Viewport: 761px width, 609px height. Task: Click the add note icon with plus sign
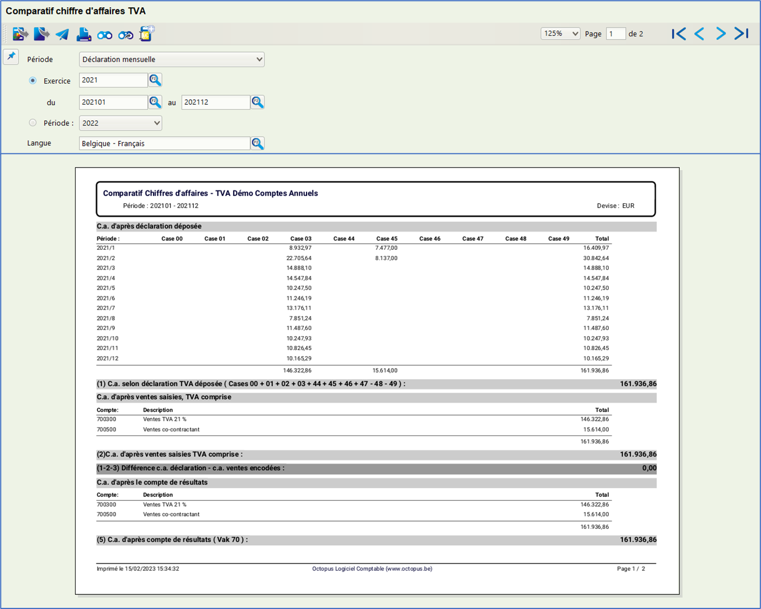tap(146, 34)
